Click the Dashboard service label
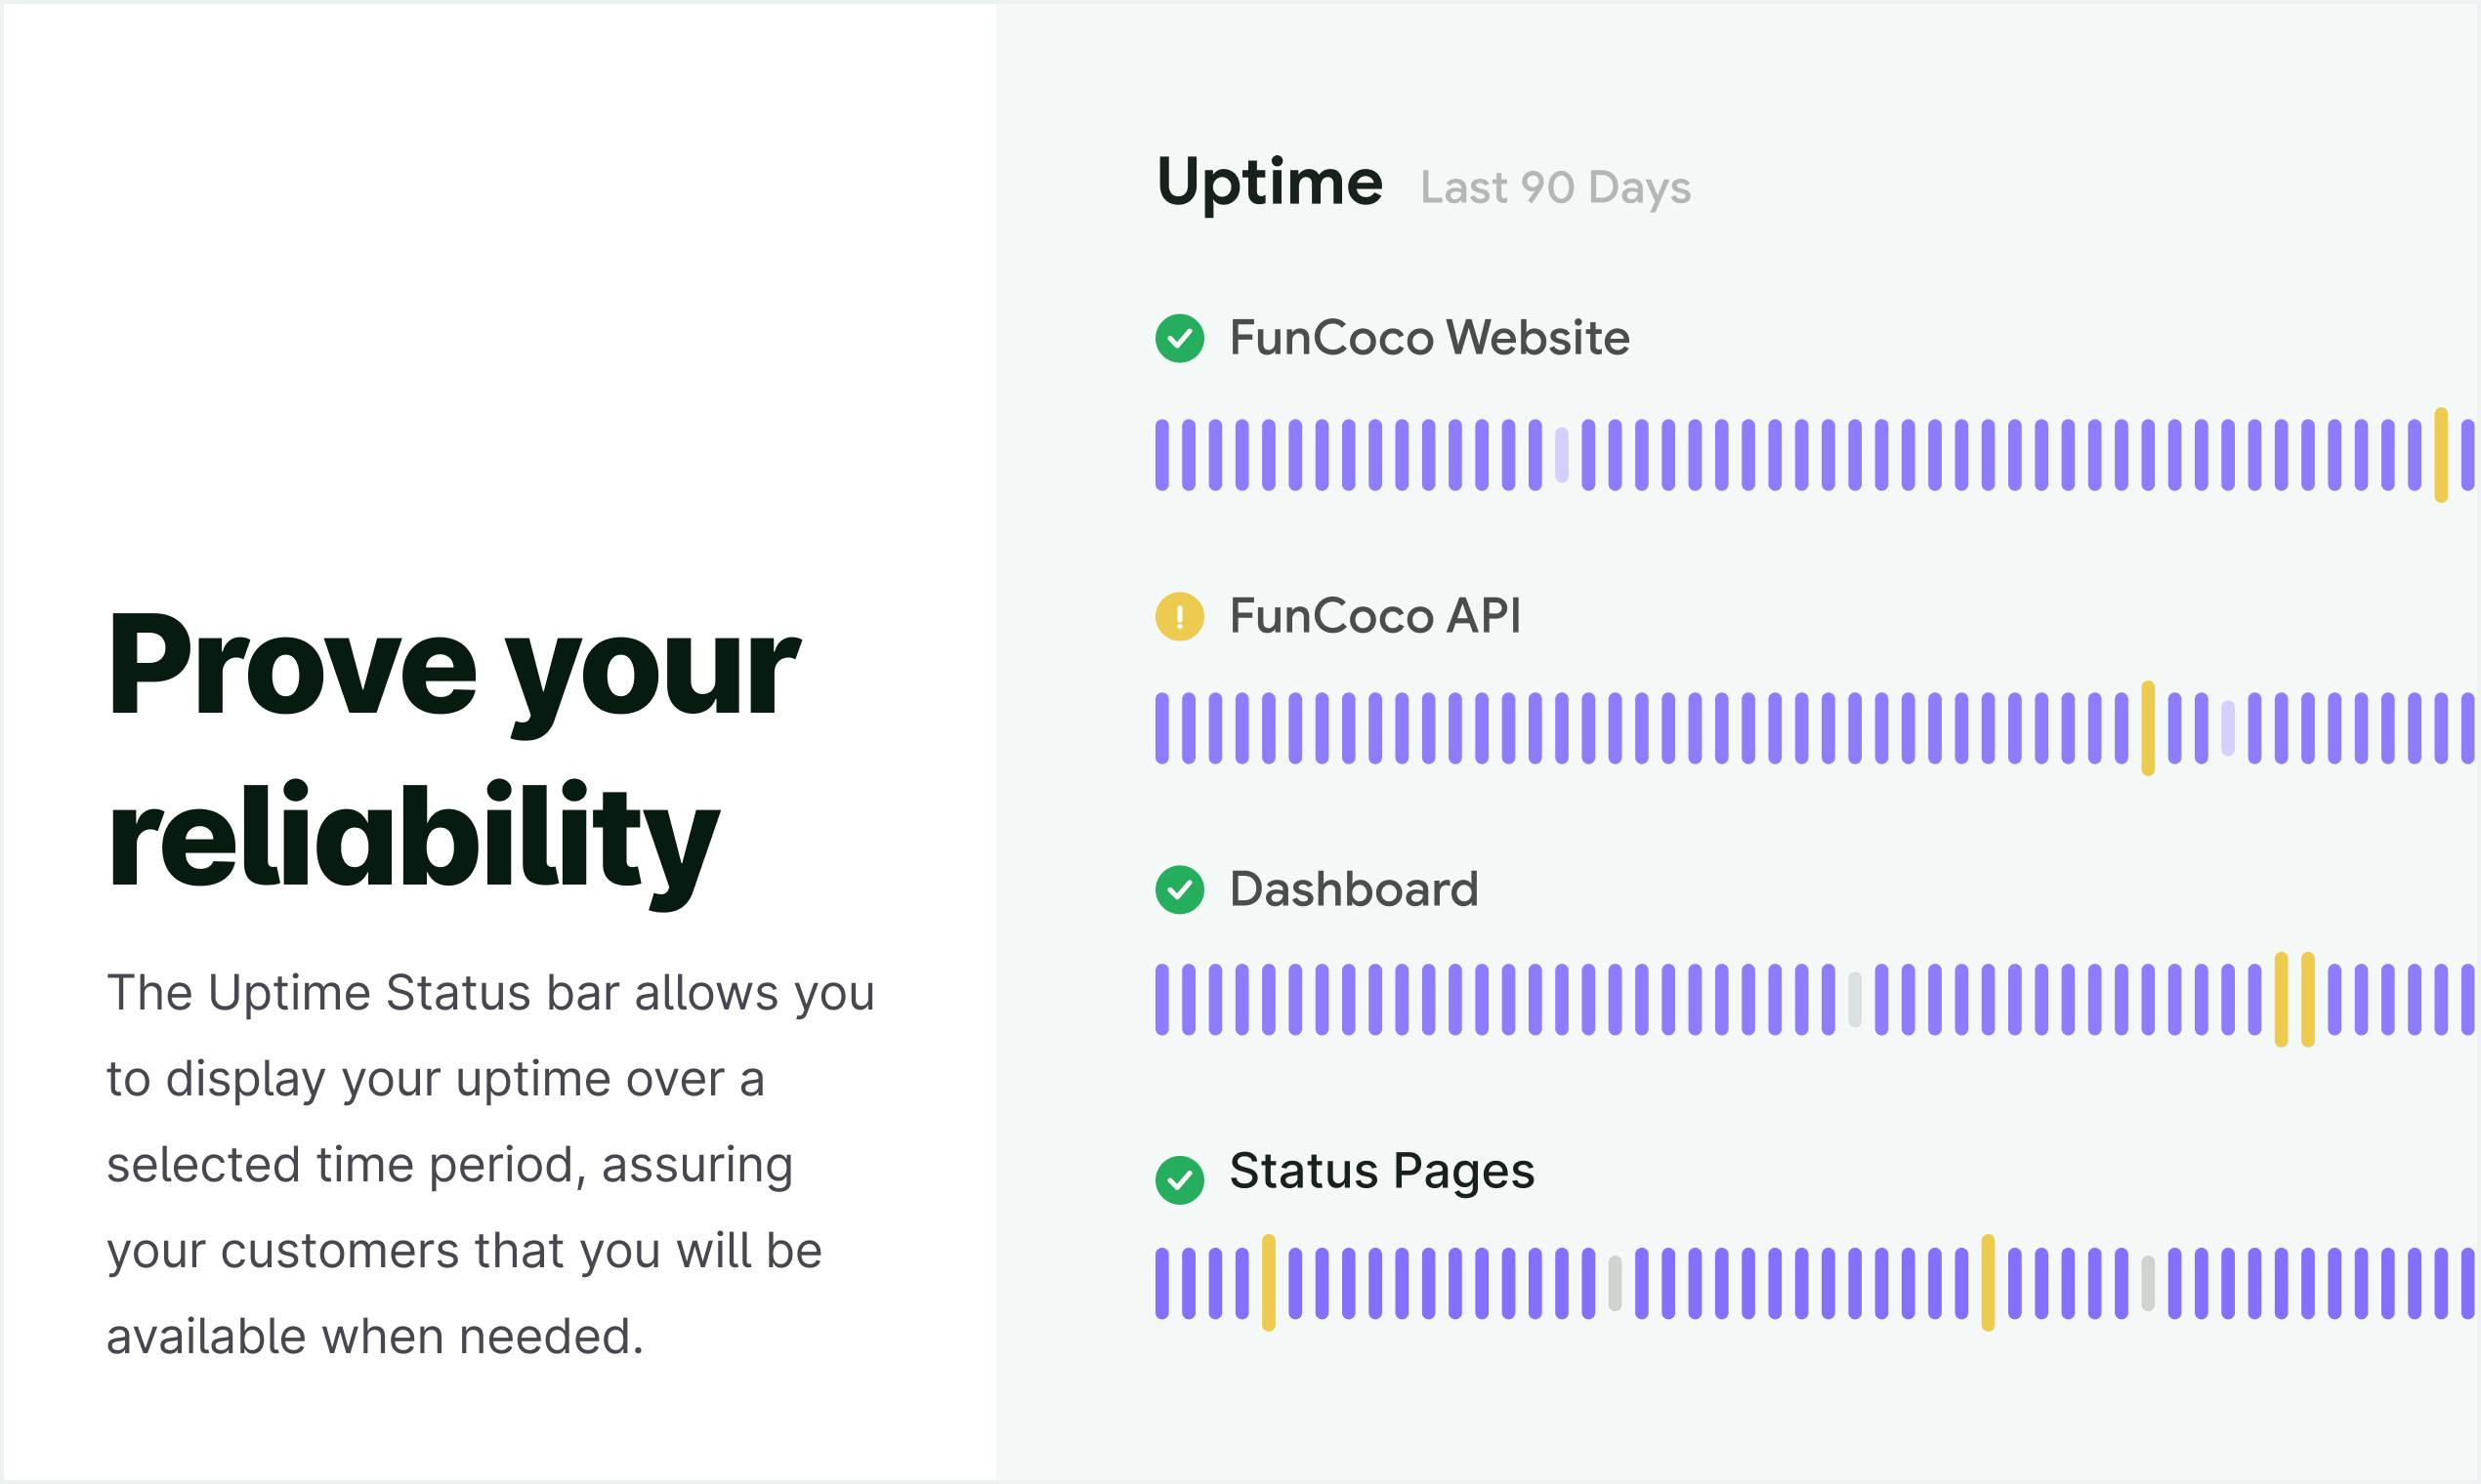2481x1484 pixels. tap(1354, 889)
